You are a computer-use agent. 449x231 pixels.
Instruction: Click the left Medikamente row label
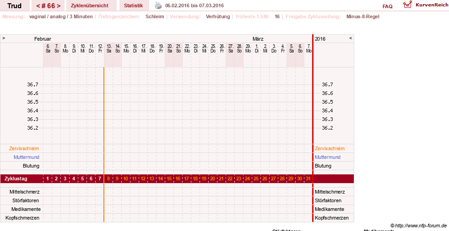(26, 209)
